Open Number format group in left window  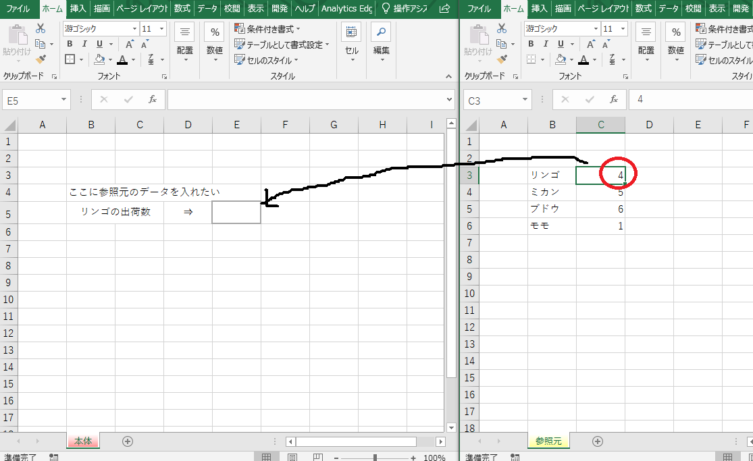click(x=215, y=43)
